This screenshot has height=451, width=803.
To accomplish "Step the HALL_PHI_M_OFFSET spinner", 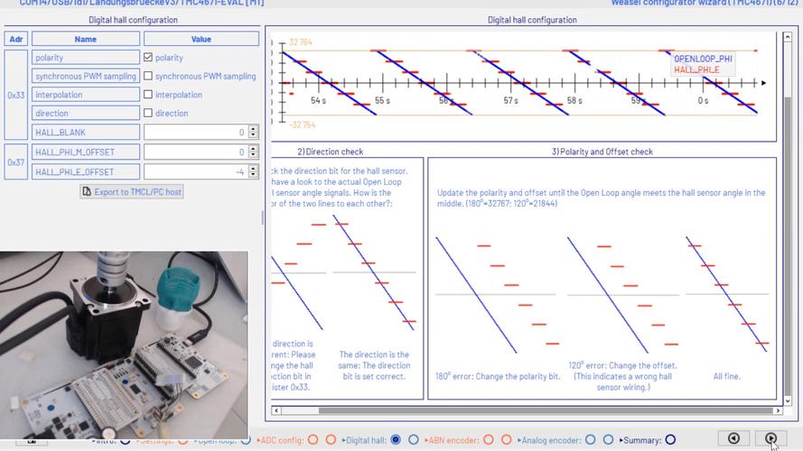I will coord(253,152).
